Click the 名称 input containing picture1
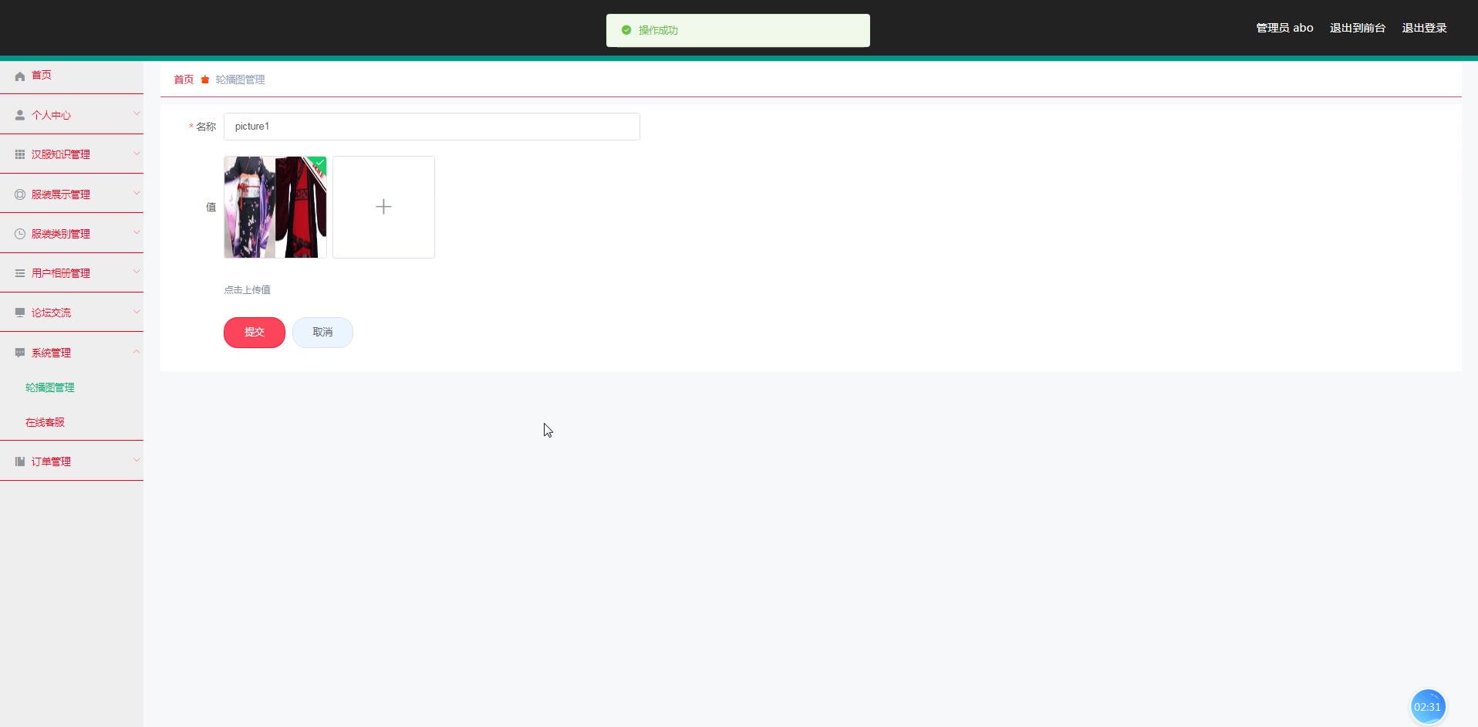1478x727 pixels. coord(432,127)
